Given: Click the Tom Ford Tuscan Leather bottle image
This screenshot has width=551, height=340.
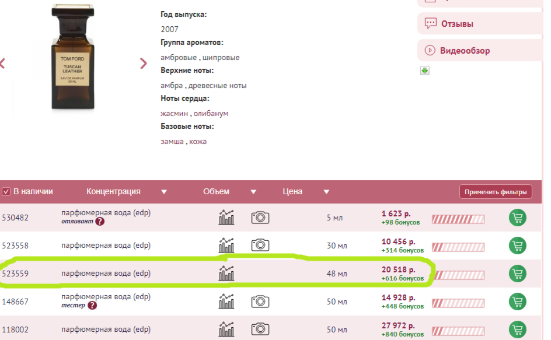Looking at the screenshot, I should point(73,57).
